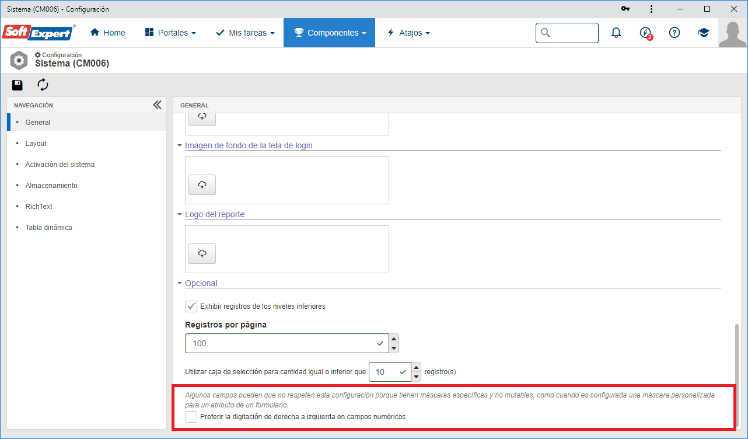This screenshot has height=439, width=748.
Task: Collapse the navigation panel with double chevron
Action: pos(157,105)
